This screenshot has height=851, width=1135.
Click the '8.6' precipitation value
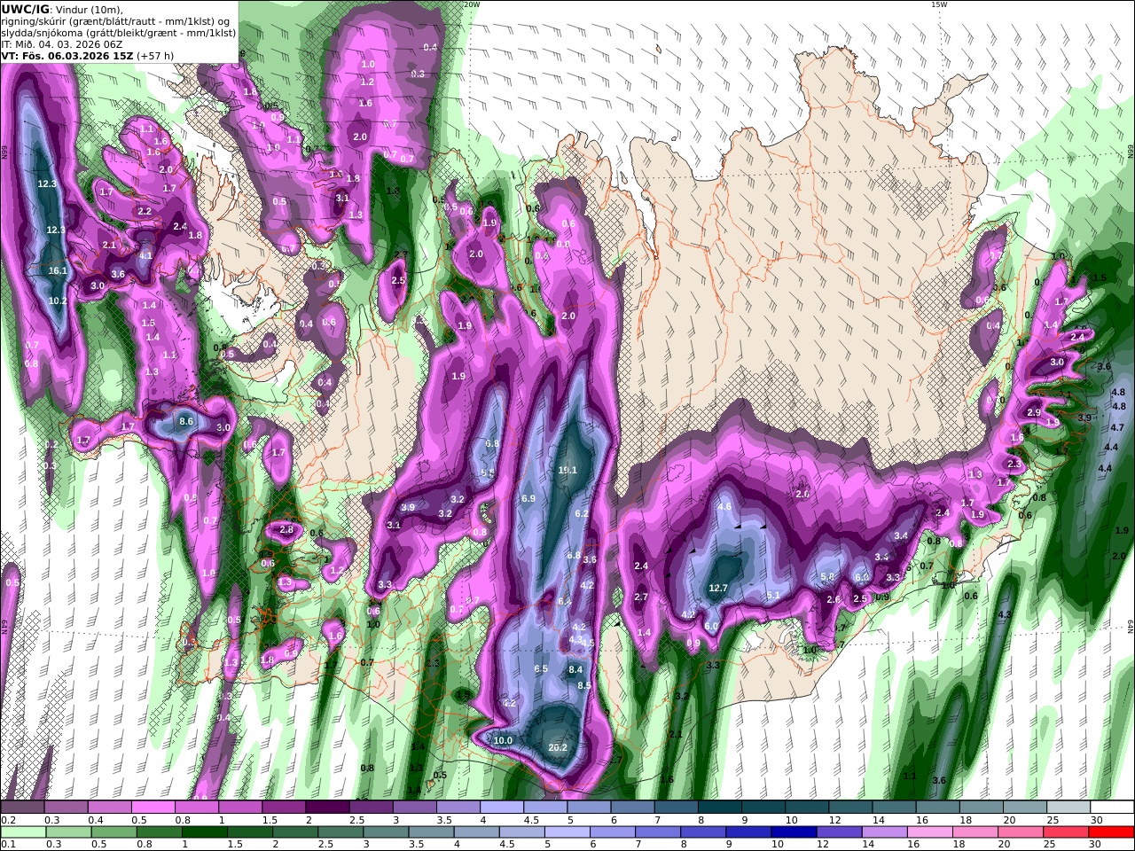point(186,422)
